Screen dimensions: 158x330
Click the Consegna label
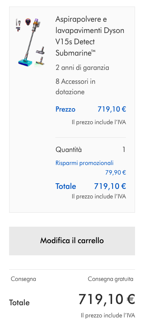tap(23, 279)
